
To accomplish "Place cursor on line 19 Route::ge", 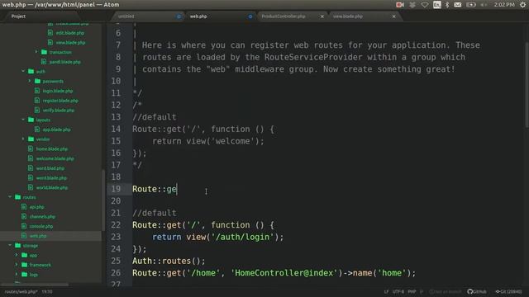I will coord(155,189).
